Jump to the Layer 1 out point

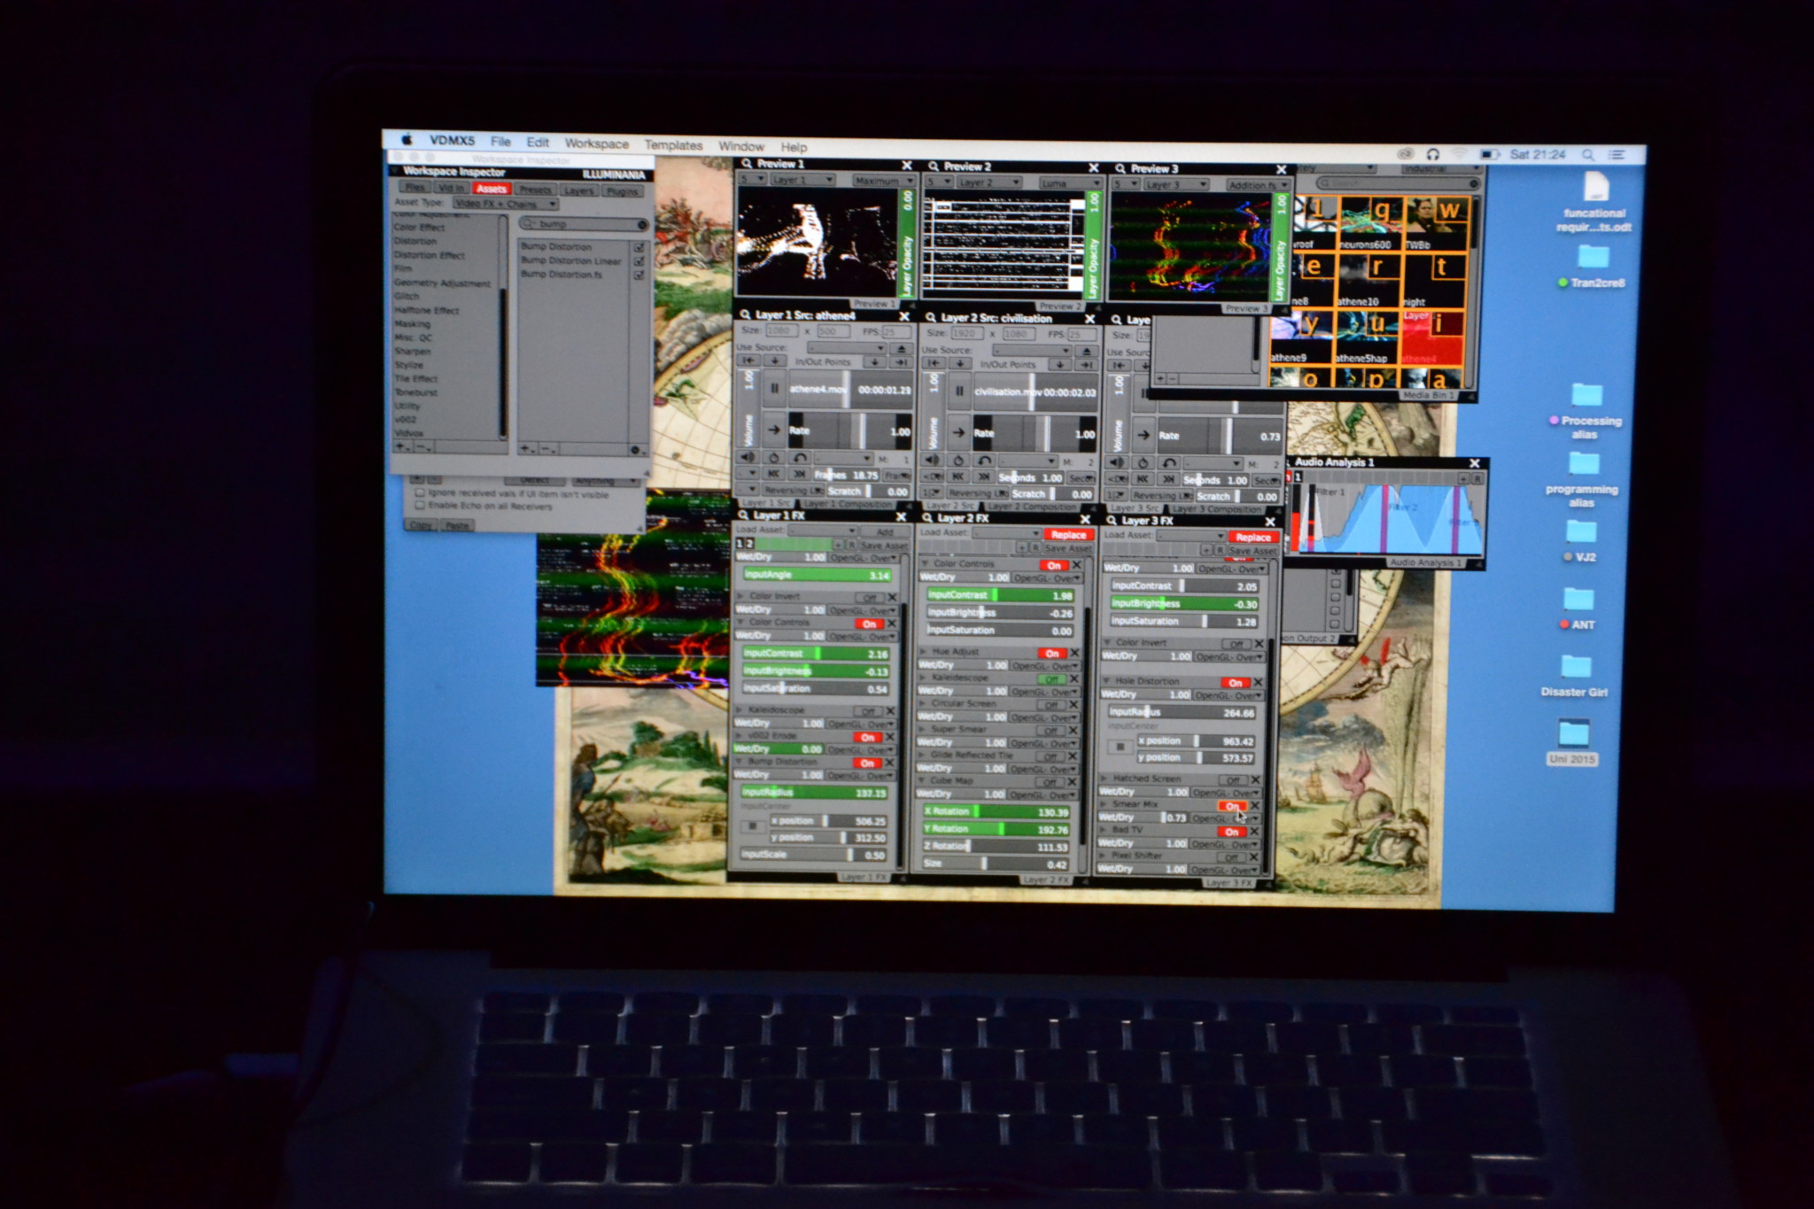point(901,362)
